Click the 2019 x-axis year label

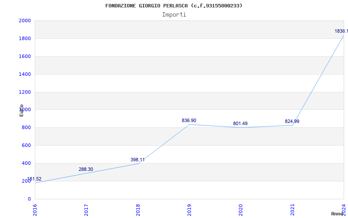pyautogui.click(x=189, y=210)
